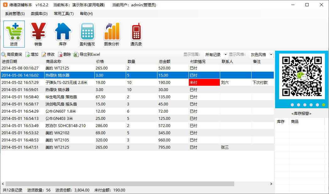This screenshot has width=329, height=194.
Task: Click the 共12条记录 status entry
Action: click(13, 190)
